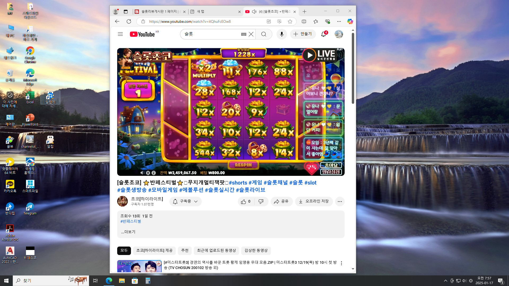Mute the tab audio speaker icon
Viewport: 509px width, 286px height.
click(254, 12)
